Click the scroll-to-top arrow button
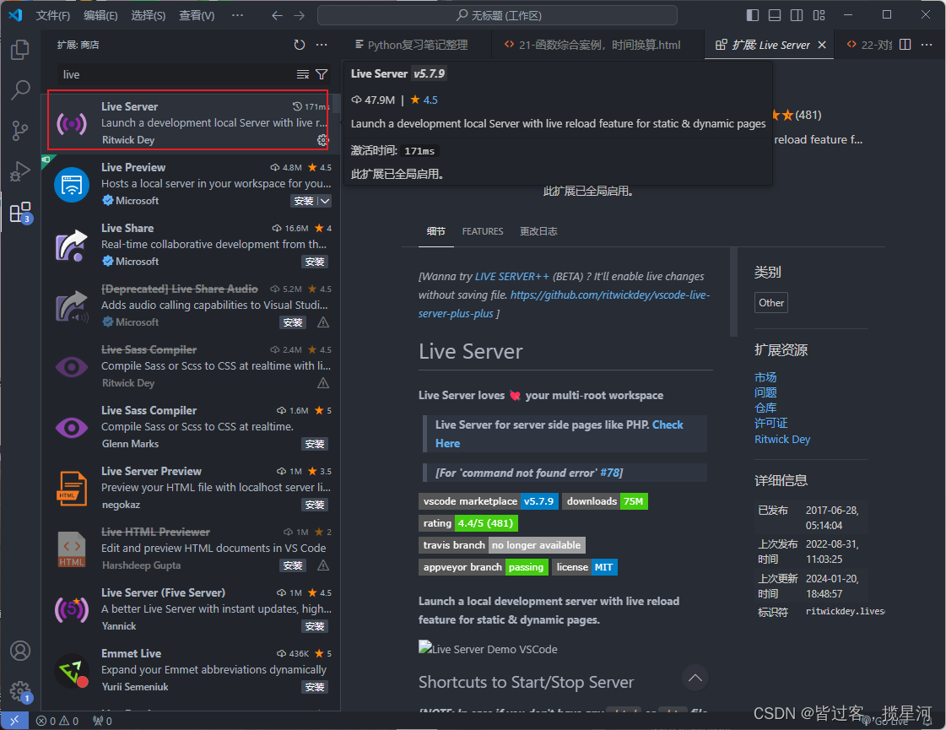The height and width of the screenshot is (730, 946). click(695, 678)
